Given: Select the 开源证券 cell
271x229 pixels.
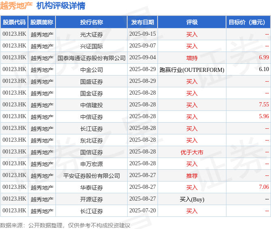Looking at the screenshot, I should click(x=92, y=199).
